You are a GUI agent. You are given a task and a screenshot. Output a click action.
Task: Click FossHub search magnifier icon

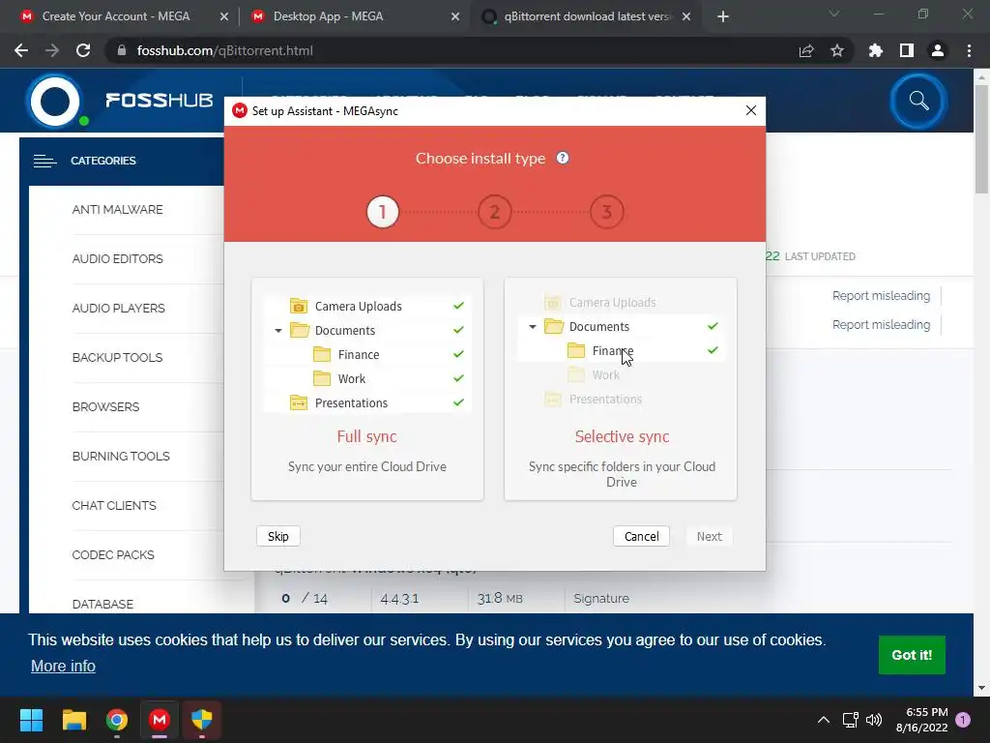[x=918, y=101]
